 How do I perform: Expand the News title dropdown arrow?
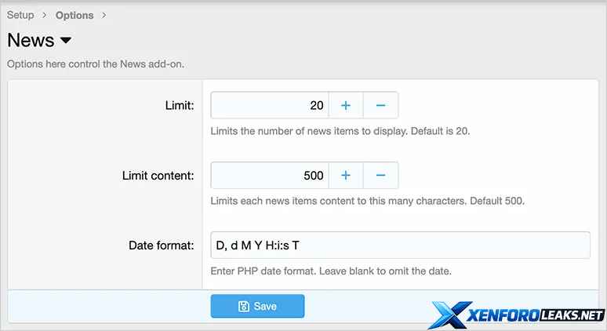pyautogui.click(x=66, y=40)
